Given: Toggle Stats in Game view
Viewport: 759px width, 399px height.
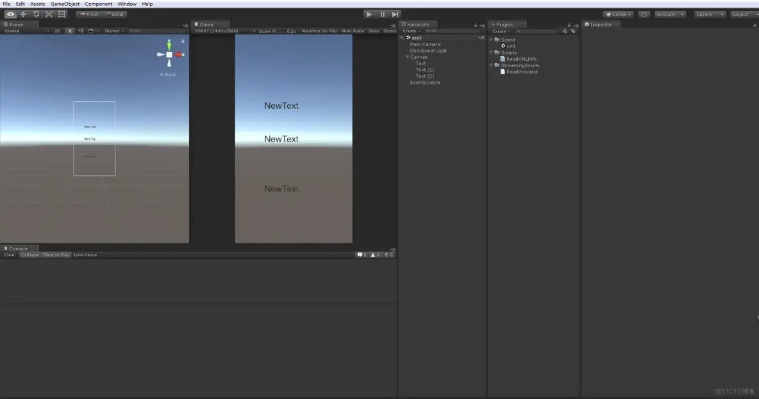Looking at the screenshot, I should (x=374, y=31).
